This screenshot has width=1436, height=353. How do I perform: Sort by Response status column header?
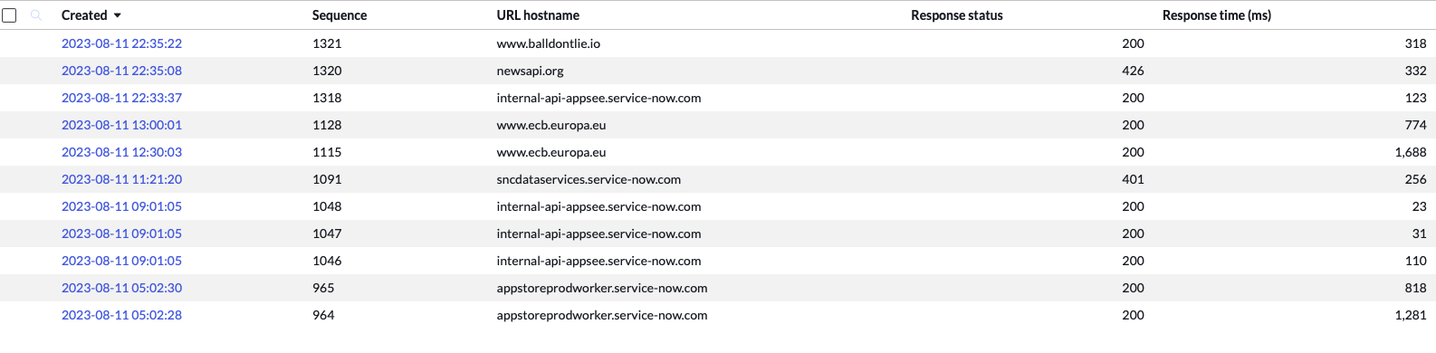click(957, 15)
